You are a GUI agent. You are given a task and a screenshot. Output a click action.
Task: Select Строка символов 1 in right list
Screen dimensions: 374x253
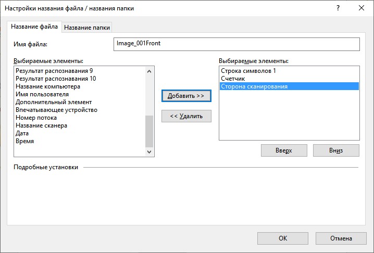pyautogui.click(x=289, y=71)
